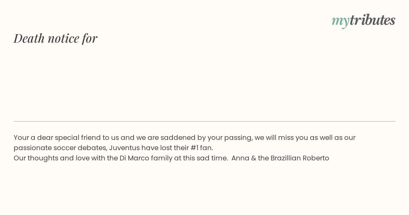Click the green "my" part of logo
The width and height of the screenshot is (409, 215).
pyautogui.click(x=340, y=21)
